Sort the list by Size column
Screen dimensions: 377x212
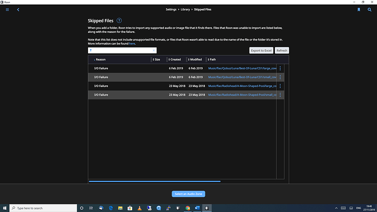tap(156, 60)
